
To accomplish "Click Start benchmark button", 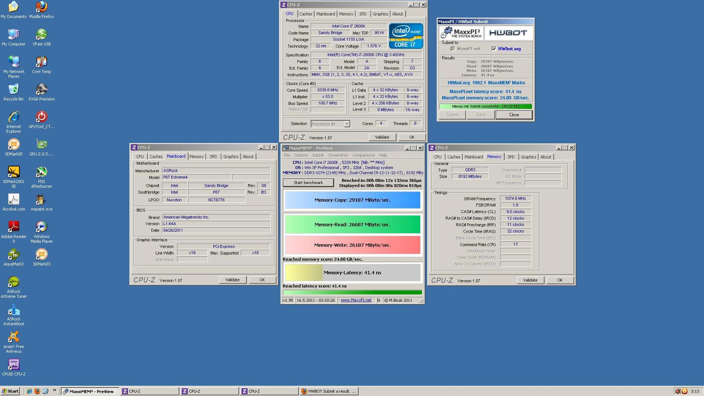I will click(x=308, y=183).
